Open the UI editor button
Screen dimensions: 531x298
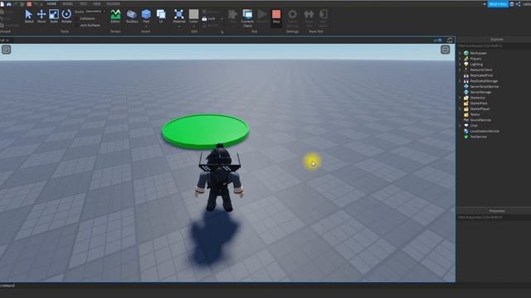tap(161, 16)
